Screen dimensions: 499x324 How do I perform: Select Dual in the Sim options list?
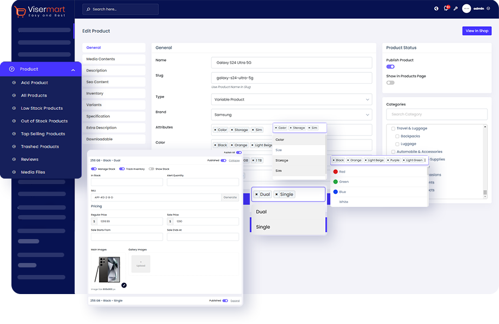[288, 212]
